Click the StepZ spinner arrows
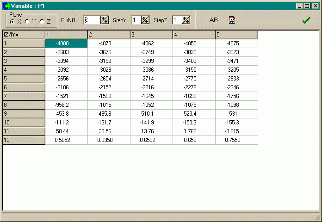Screen dimensions: 322x222 click(x=186, y=20)
